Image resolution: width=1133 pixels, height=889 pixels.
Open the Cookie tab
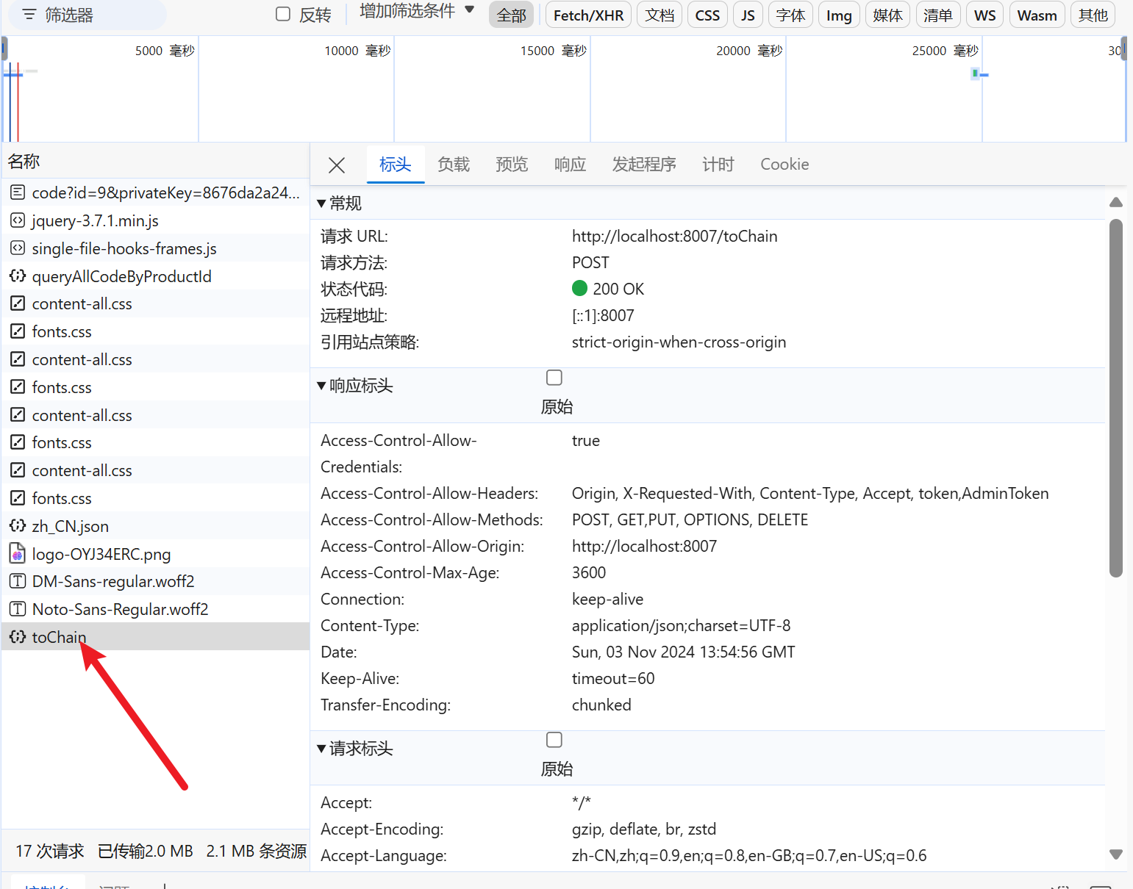pyautogui.click(x=784, y=165)
